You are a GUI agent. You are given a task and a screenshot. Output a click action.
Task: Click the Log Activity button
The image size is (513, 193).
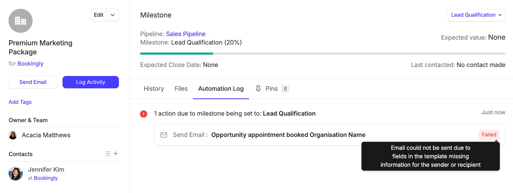(x=91, y=82)
